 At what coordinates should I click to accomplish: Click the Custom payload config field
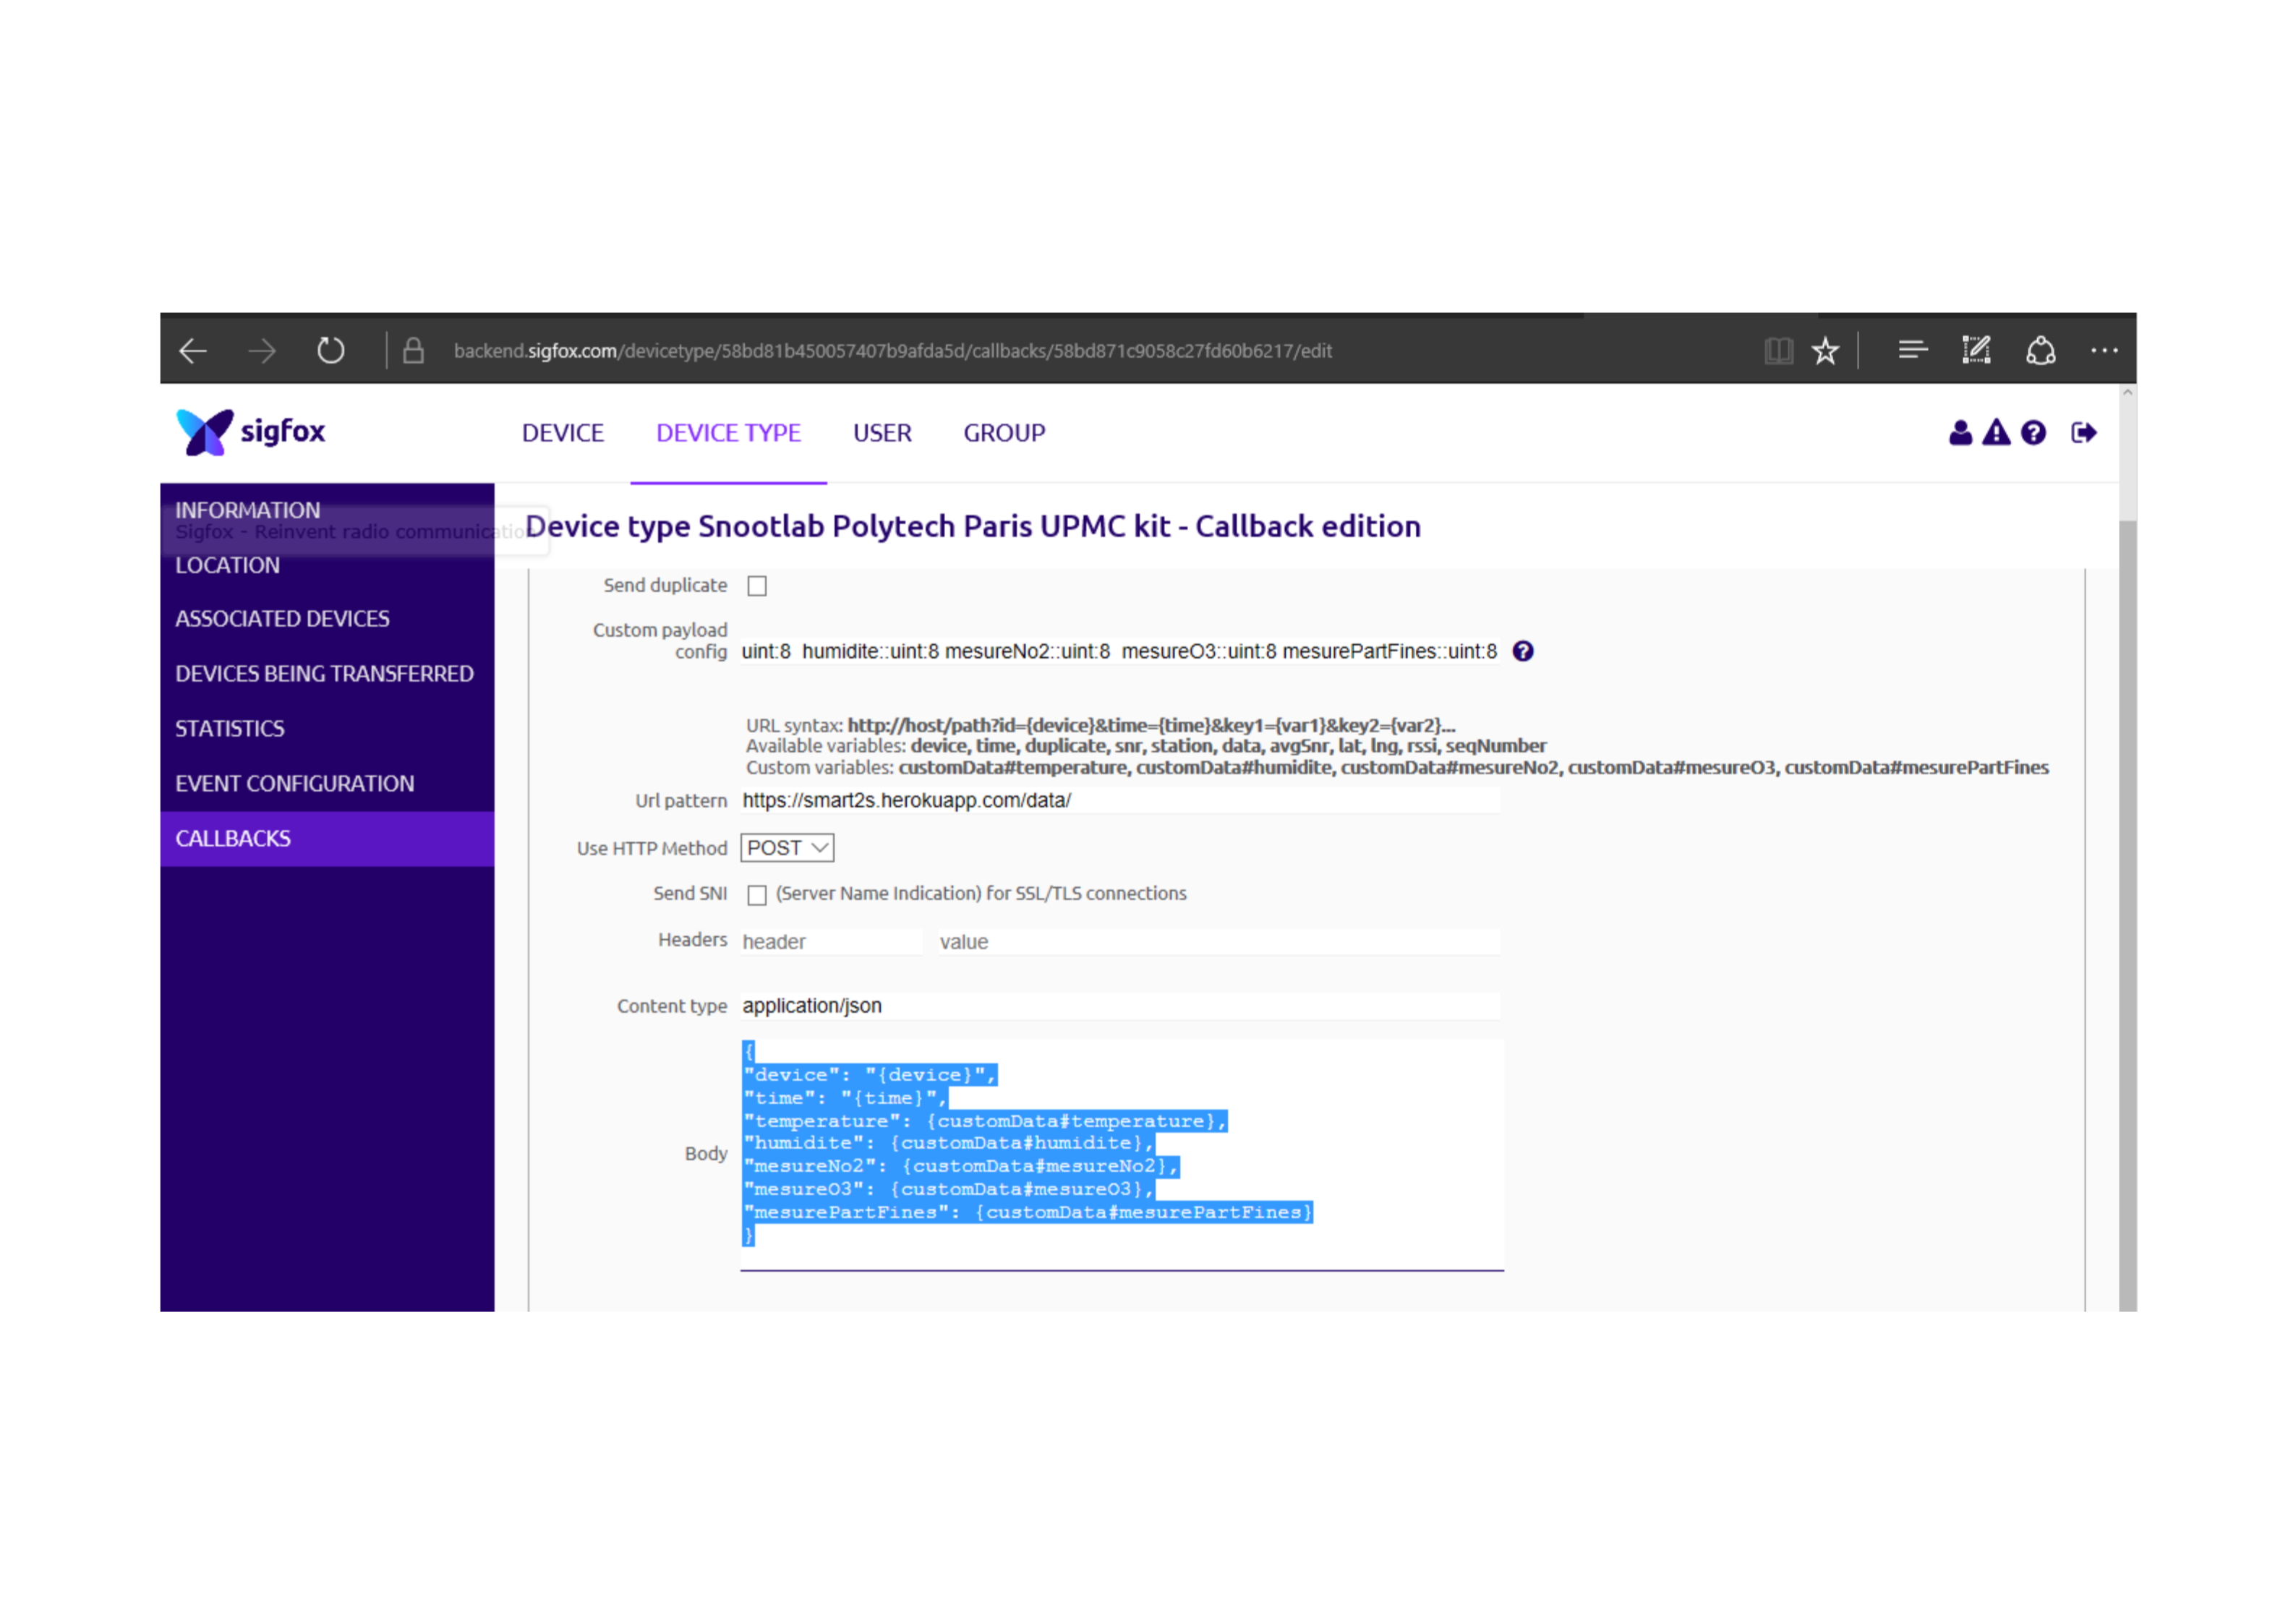pos(1120,652)
